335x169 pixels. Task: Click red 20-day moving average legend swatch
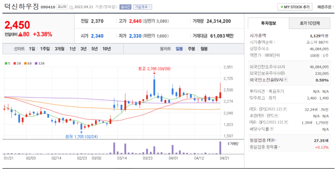(15, 63)
